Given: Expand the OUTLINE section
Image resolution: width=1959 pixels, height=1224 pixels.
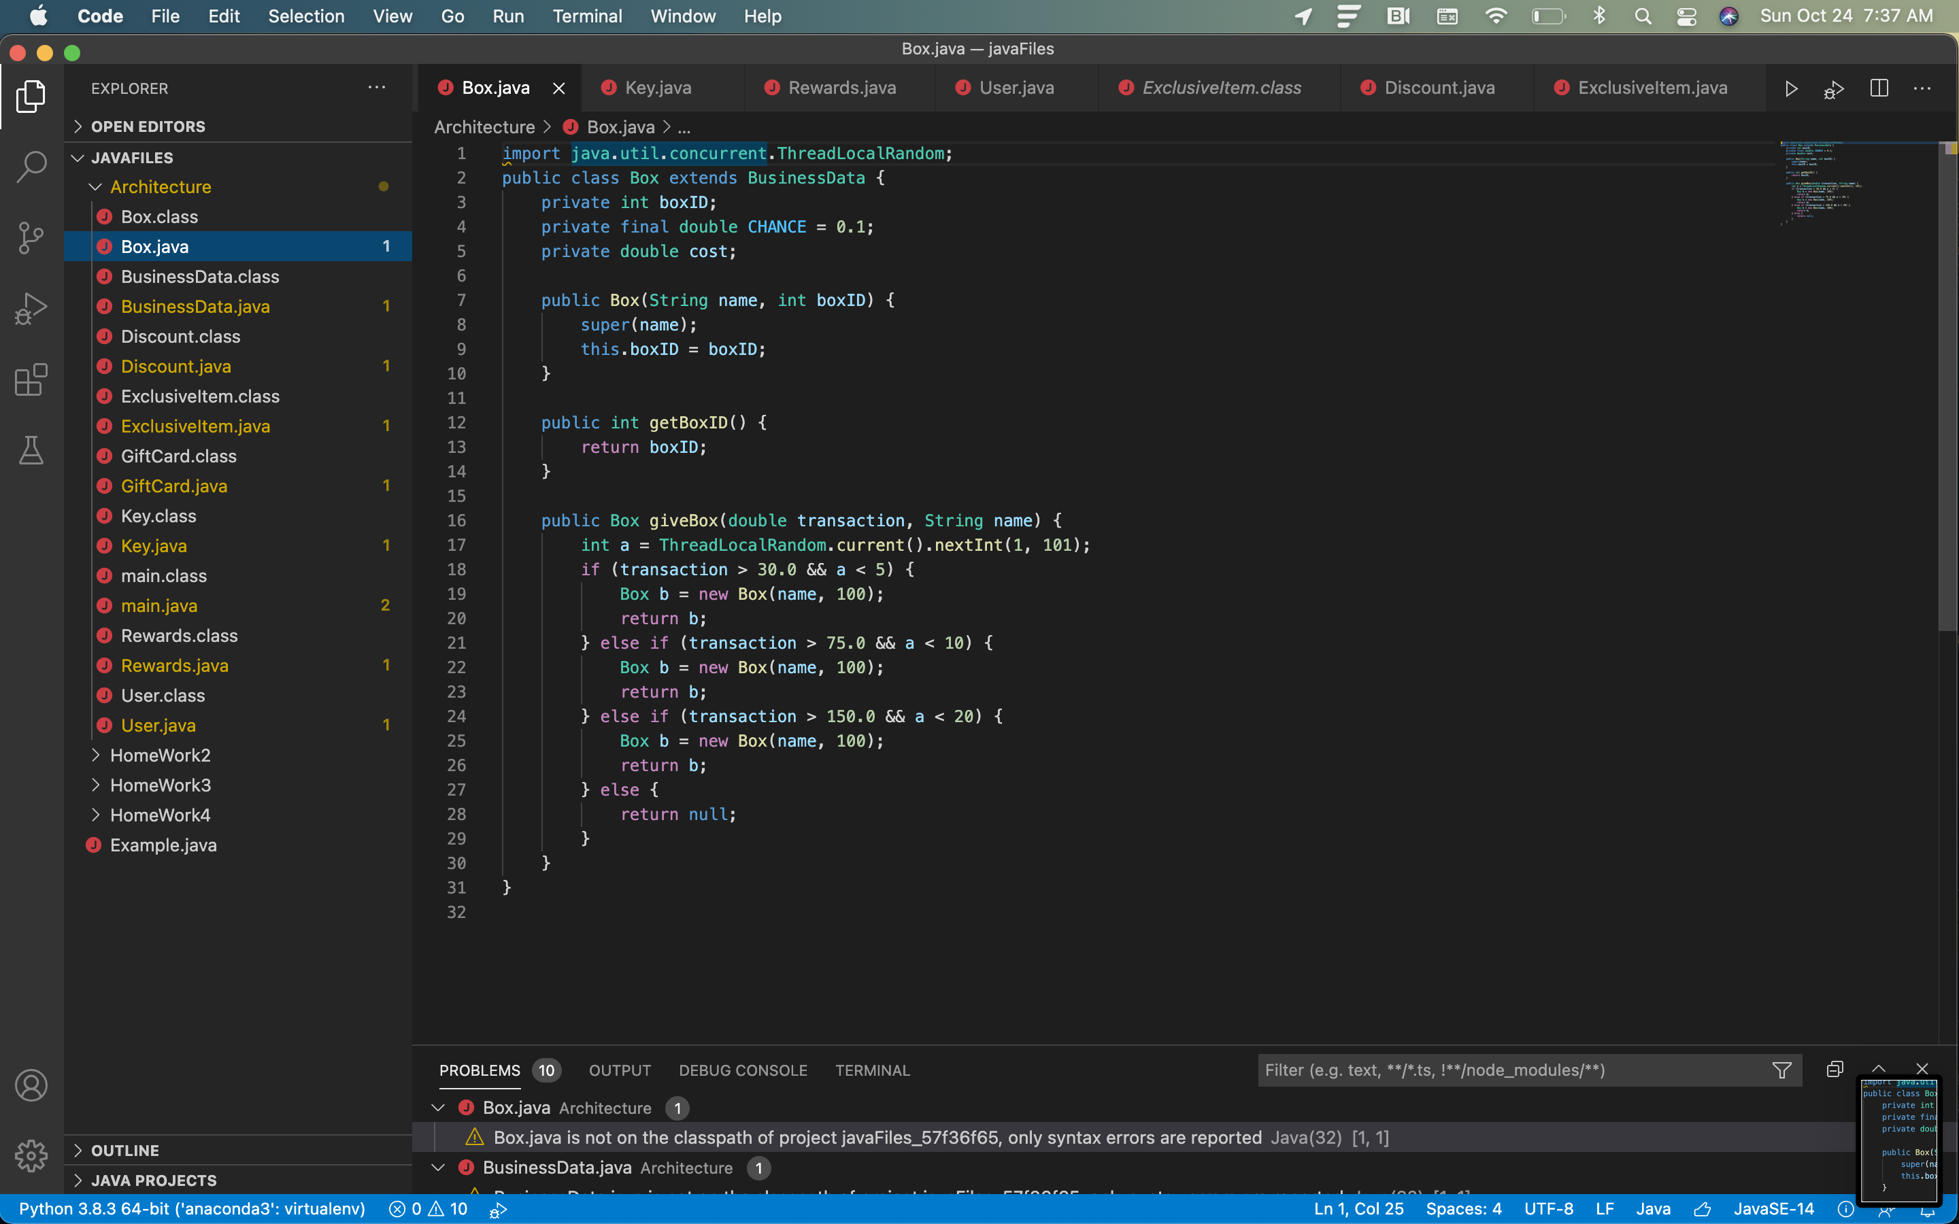Looking at the screenshot, I should [124, 1151].
